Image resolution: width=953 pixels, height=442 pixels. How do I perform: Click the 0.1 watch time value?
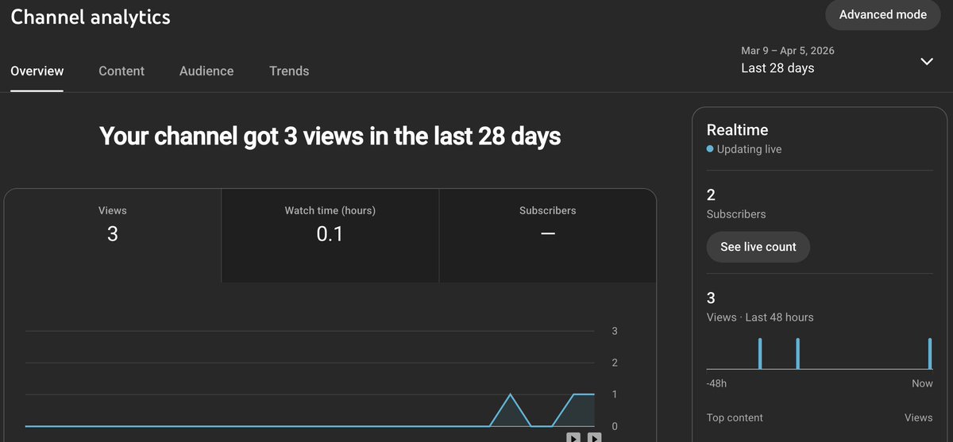[x=330, y=234]
